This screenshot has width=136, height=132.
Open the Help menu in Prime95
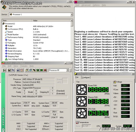104,5
